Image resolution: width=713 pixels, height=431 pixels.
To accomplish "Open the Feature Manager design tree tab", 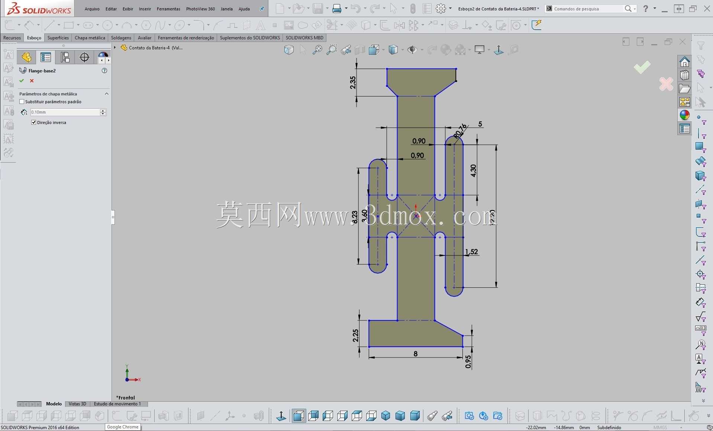I will pos(26,57).
